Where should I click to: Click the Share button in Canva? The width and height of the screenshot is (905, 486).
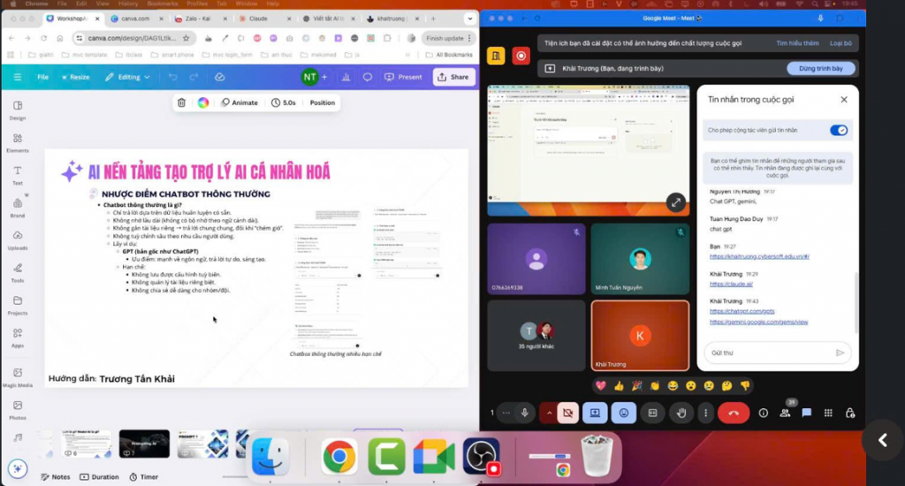point(453,77)
